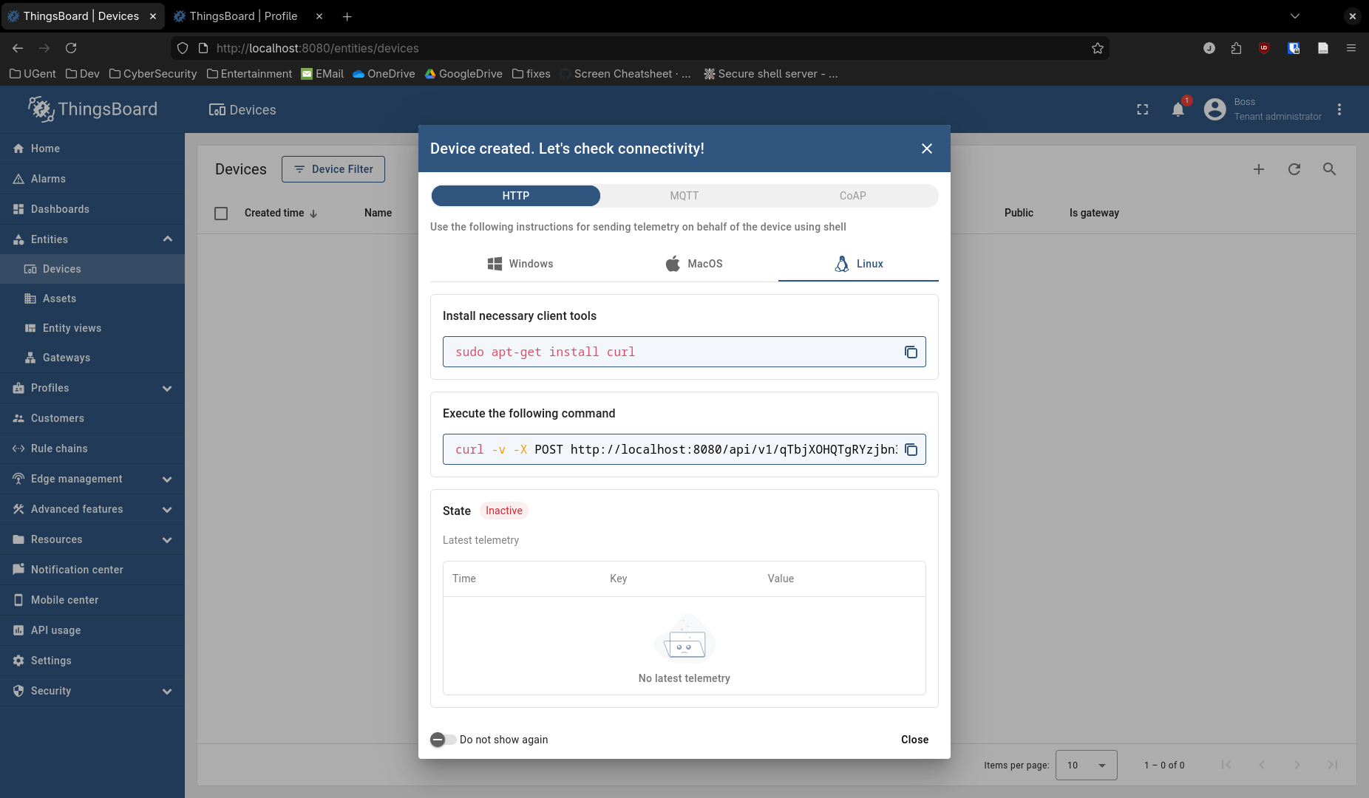Screen dimensions: 1369x798
Task: Toggle fullscreen mode icon
Action: (x=1142, y=110)
